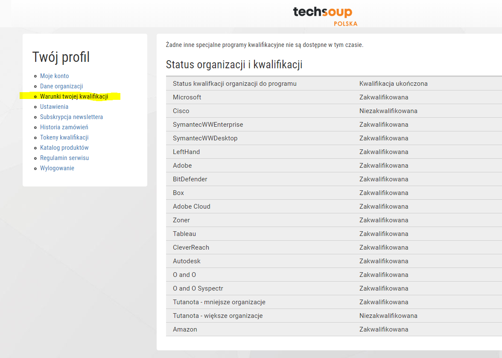Select the highlighted Warunki twojej kwalifikacji link

74,96
